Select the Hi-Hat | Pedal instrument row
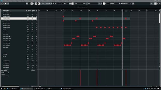The height and width of the screenshot is (90, 161). 19,47
